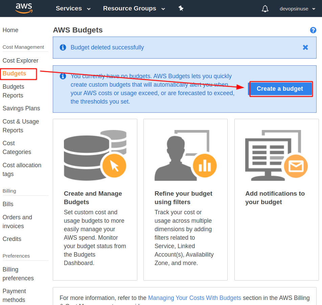Screen dimensions: 322x305
Task: Click the 'Preferences' section label
Action: tap(16, 256)
